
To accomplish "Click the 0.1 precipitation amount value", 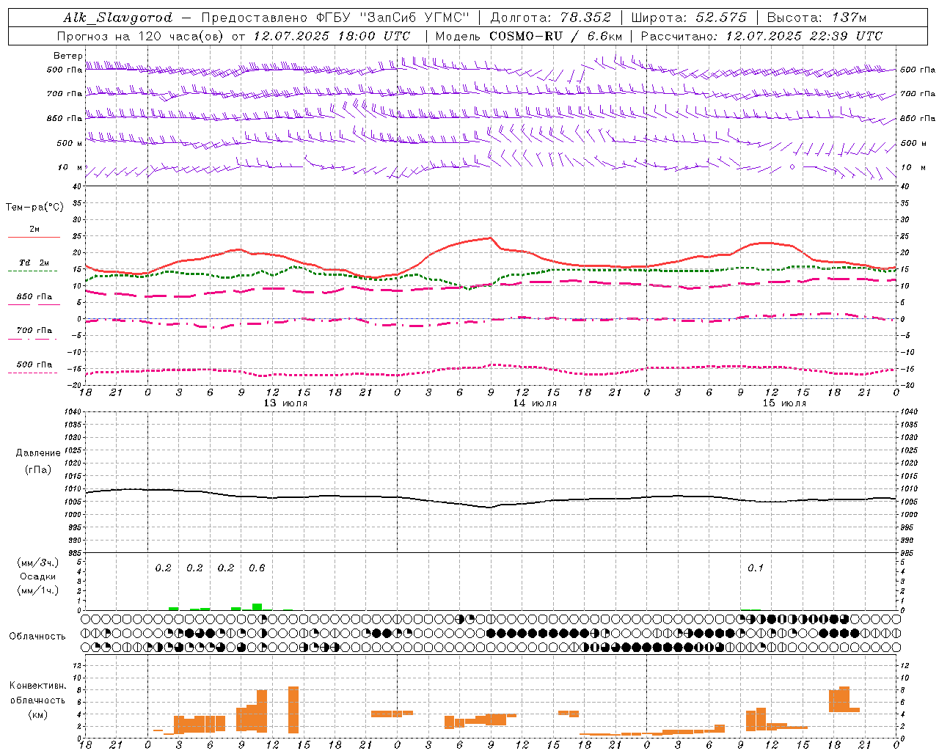I will point(756,568).
